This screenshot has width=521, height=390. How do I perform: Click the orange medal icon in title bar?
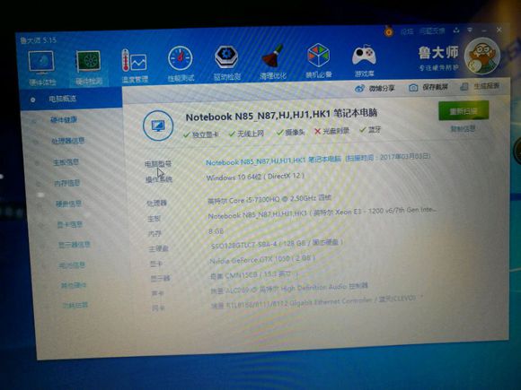pos(388,32)
